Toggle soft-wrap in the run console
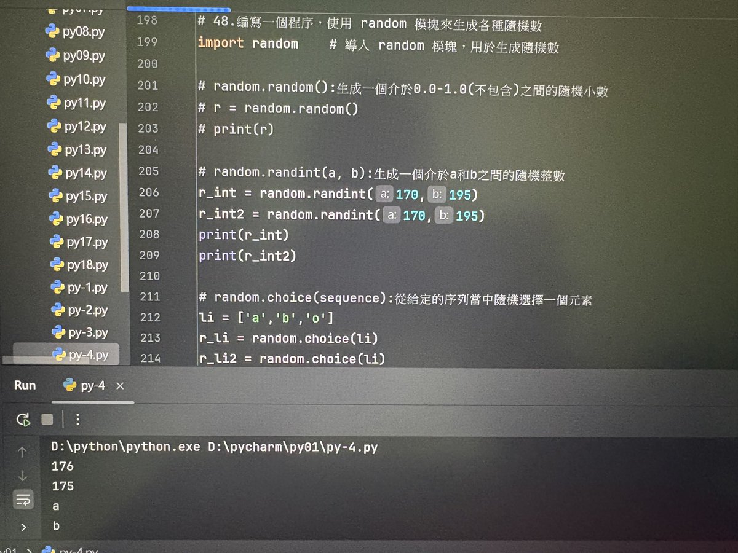This screenshot has width=738, height=553. tap(23, 500)
